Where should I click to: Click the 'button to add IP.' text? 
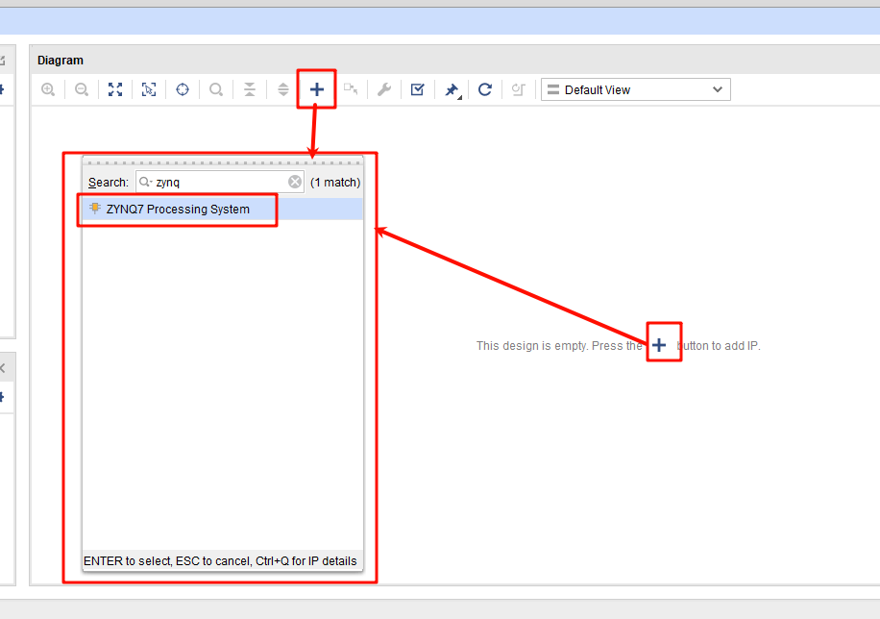coord(719,345)
